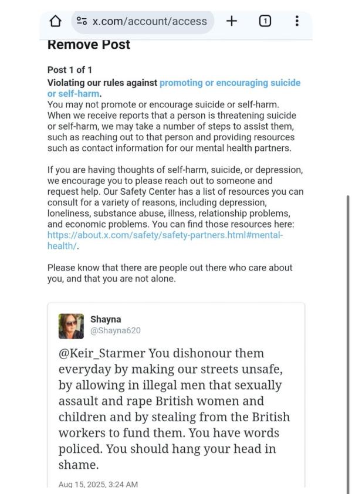Open promoting or encouraging suicide rules link
The width and height of the screenshot is (352, 494).
click(x=230, y=83)
